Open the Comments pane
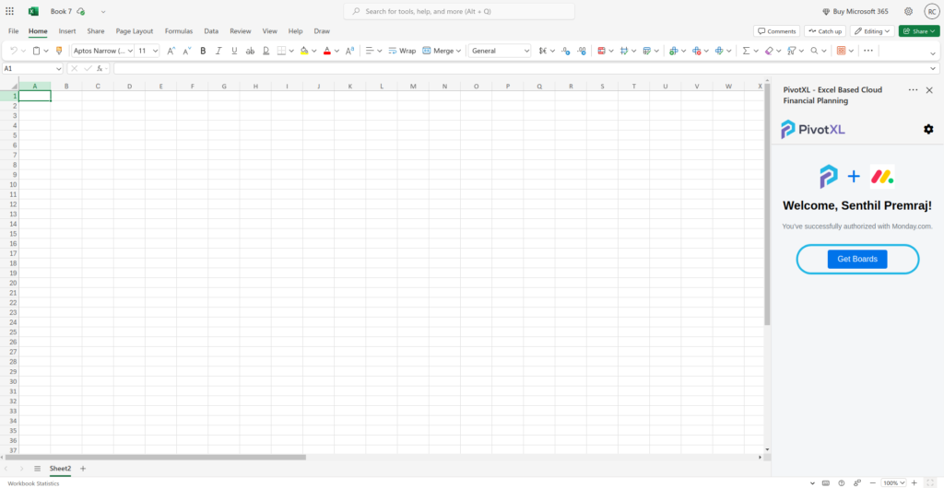This screenshot has width=944, height=488. 776,31
